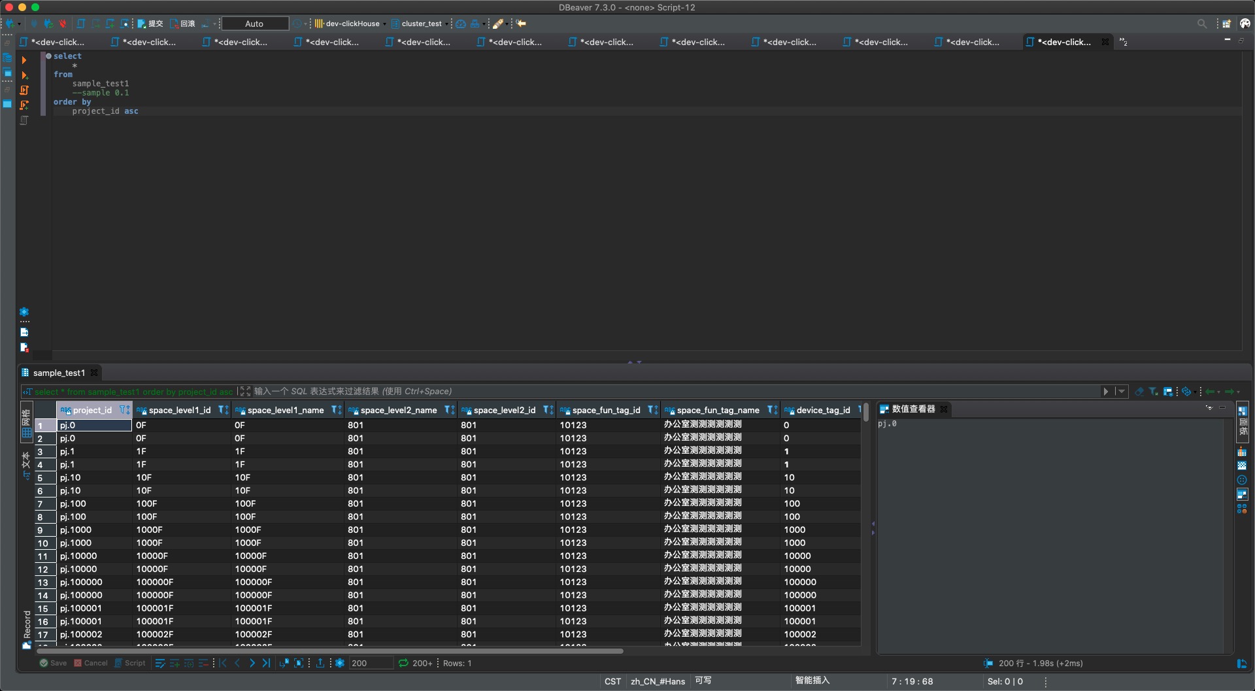Click the red disconnect plug icon
The height and width of the screenshot is (691, 1255).
coord(63,24)
